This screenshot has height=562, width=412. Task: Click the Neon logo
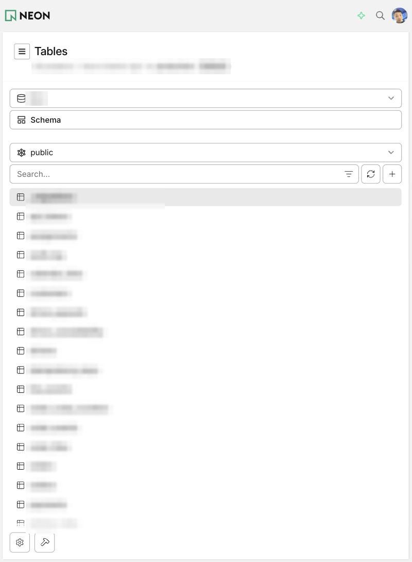click(x=28, y=15)
